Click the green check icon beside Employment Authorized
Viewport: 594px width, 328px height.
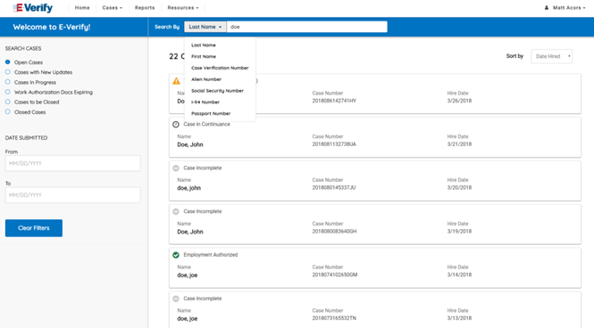[x=176, y=255]
